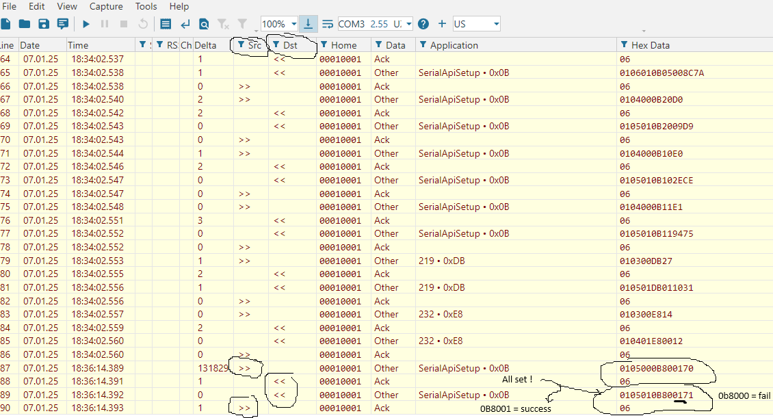Image resolution: width=773 pixels, height=418 pixels.
Task: Start capture with the play button
Action: point(86,24)
